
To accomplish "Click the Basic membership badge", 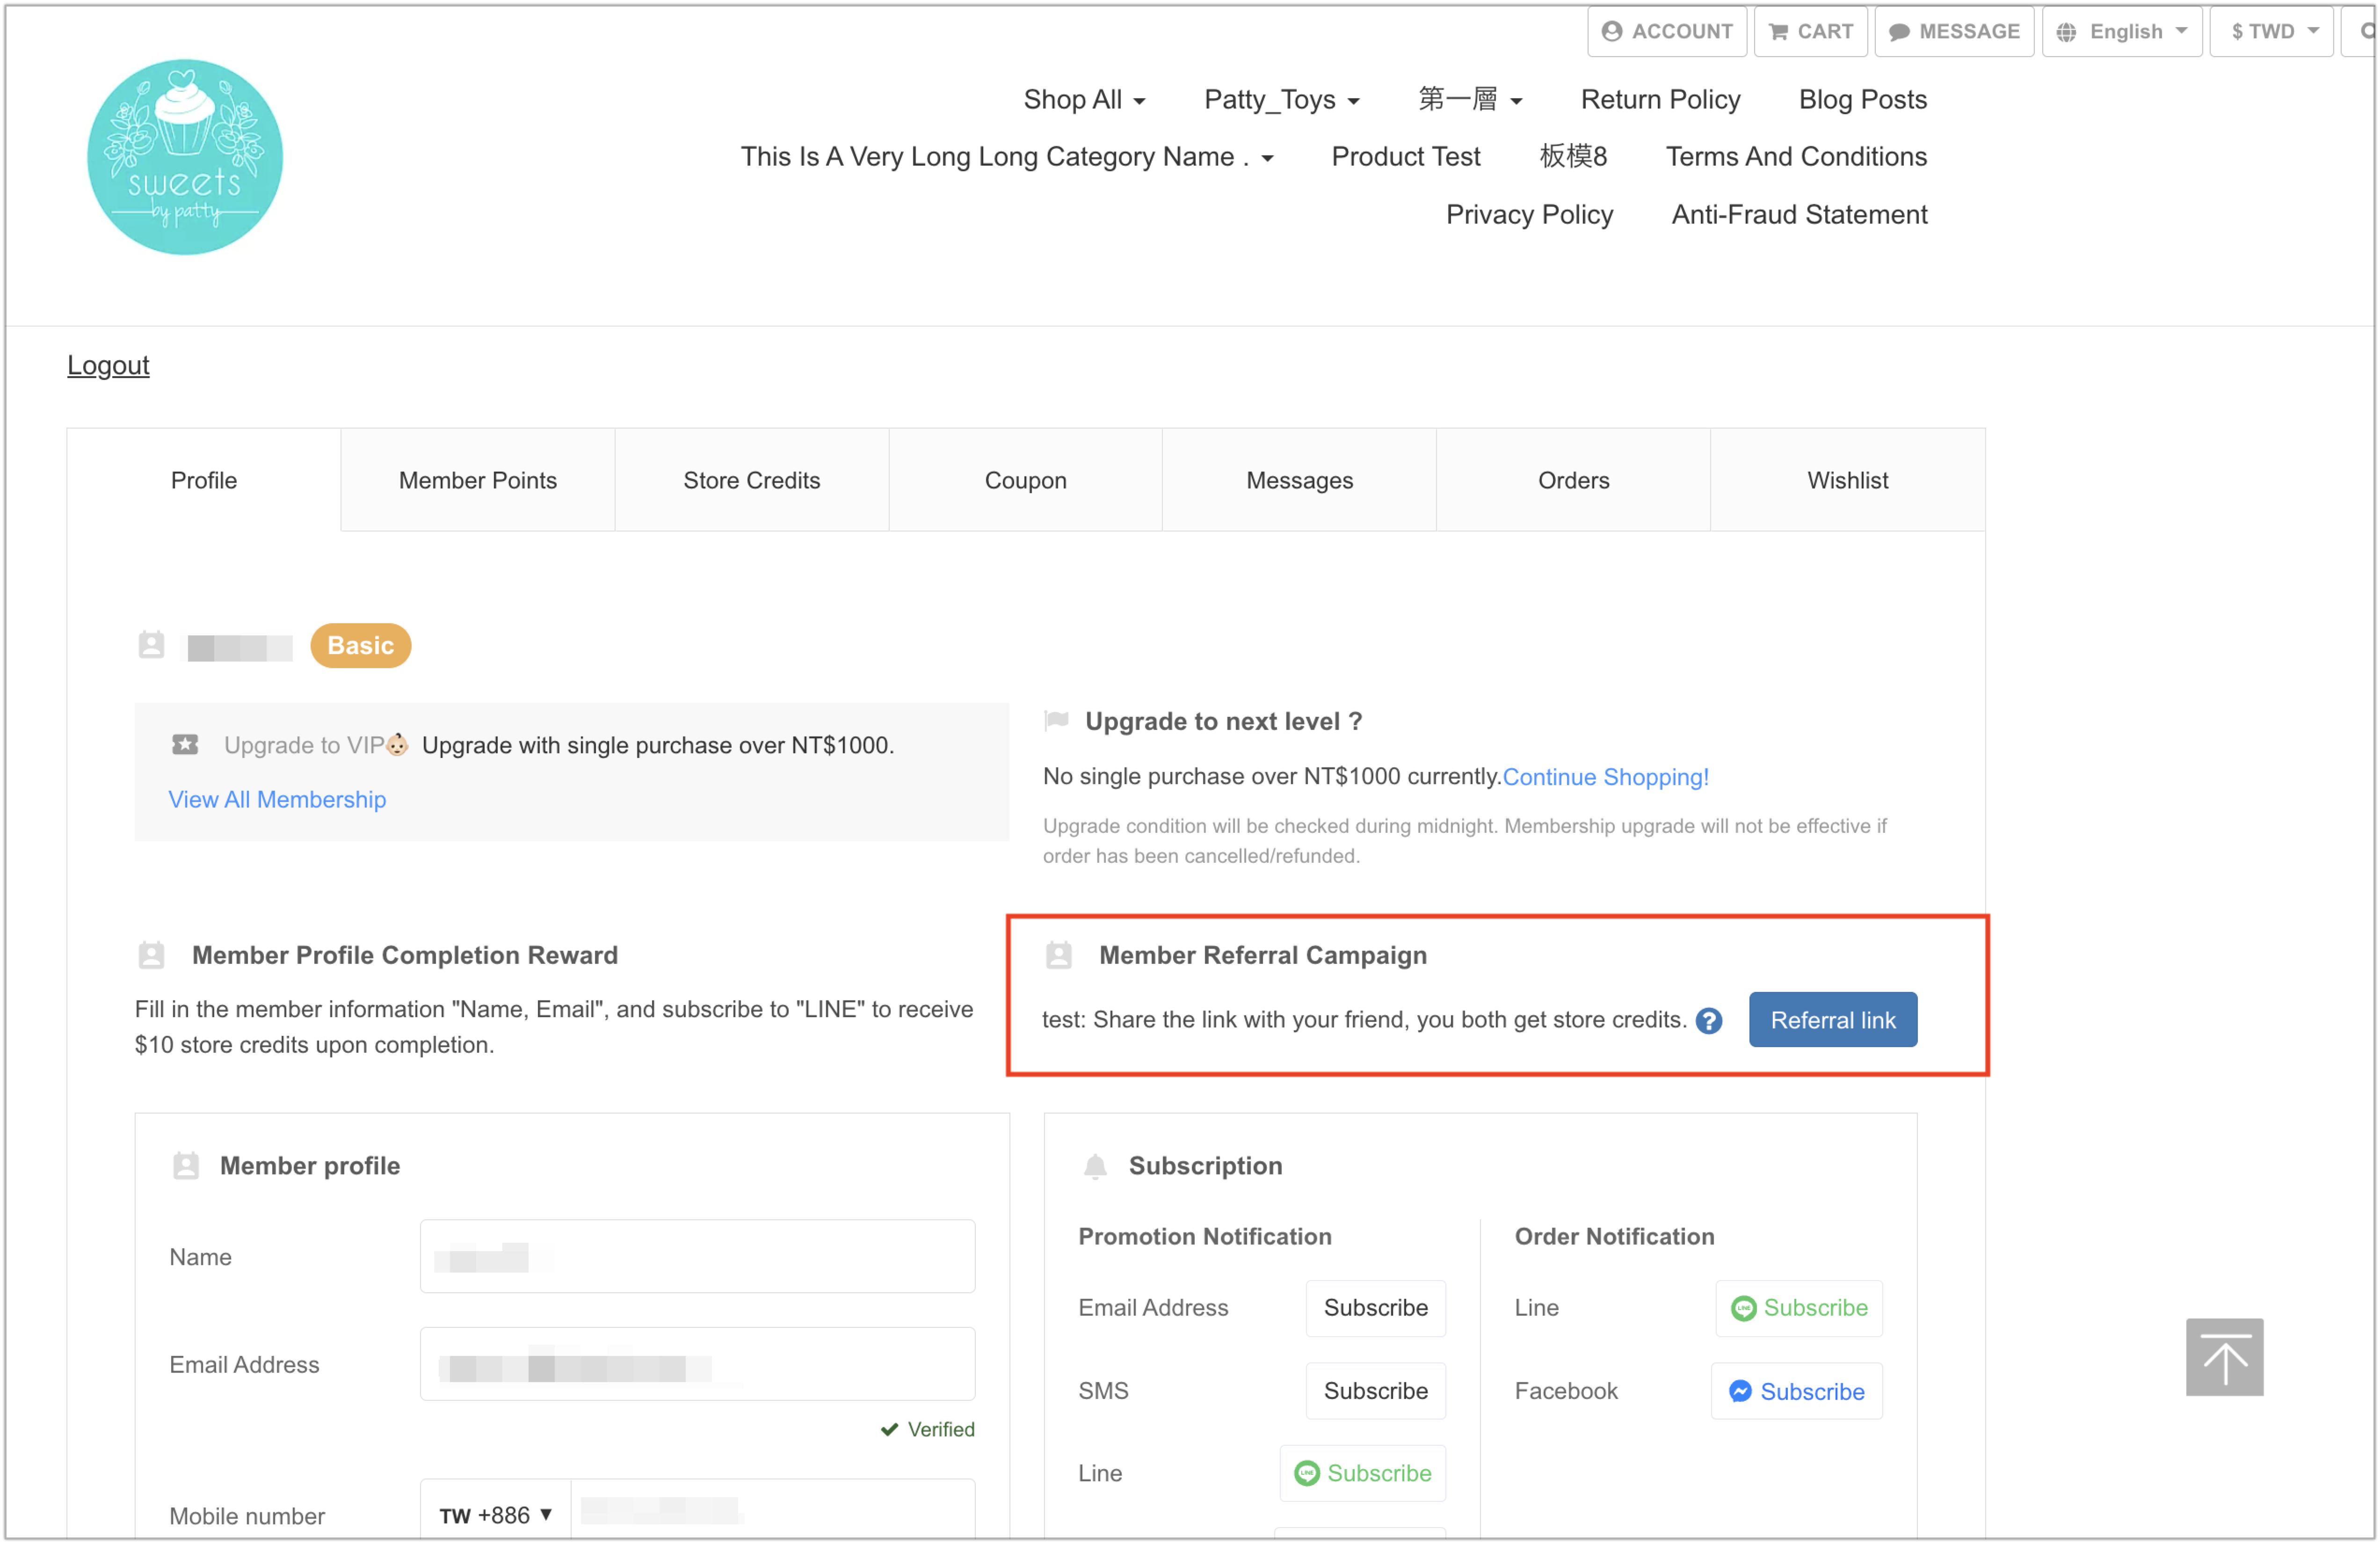I will 361,645.
